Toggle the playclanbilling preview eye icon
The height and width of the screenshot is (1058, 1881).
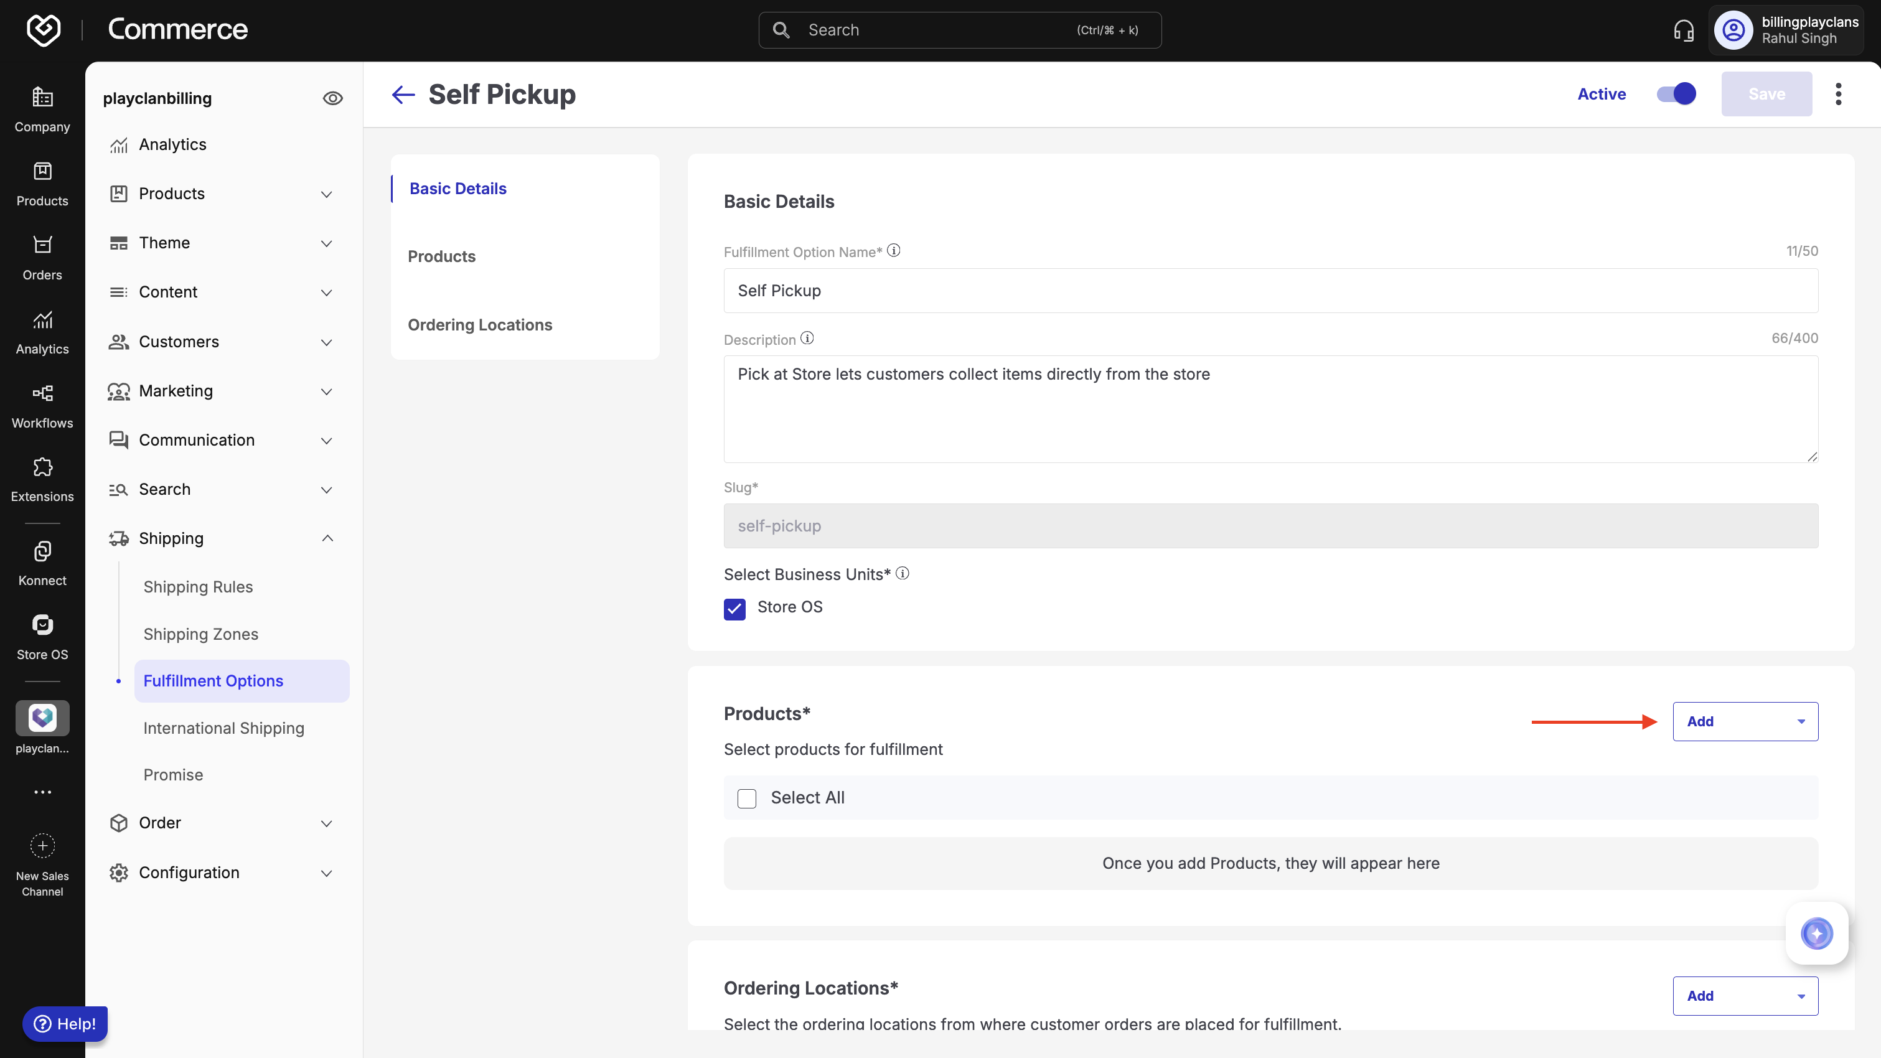pos(333,98)
